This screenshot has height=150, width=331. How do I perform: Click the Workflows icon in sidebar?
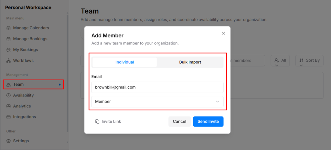point(9,61)
